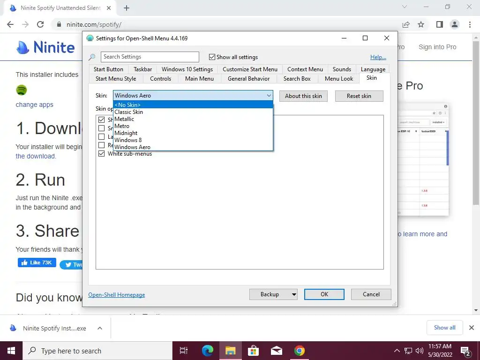The image size is (480, 360).
Task: Click the Windows taskbar search box
Action: tap(97, 351)
